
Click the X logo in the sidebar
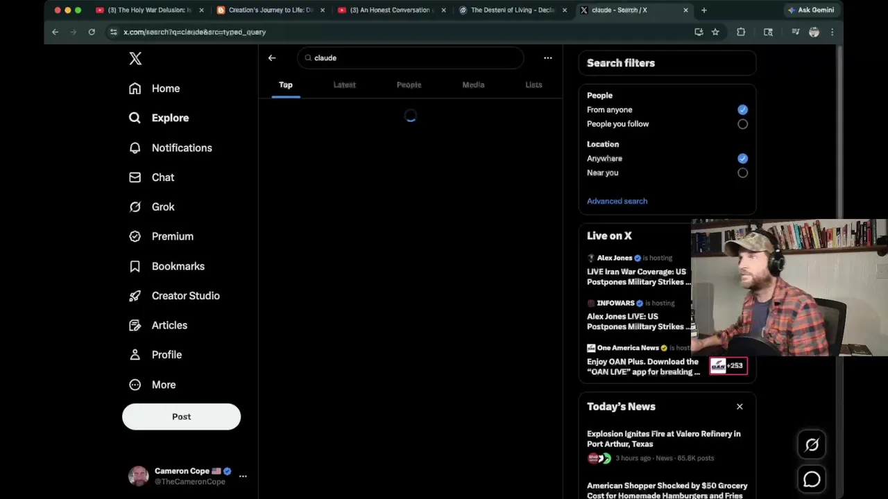[x=135, y=59]
